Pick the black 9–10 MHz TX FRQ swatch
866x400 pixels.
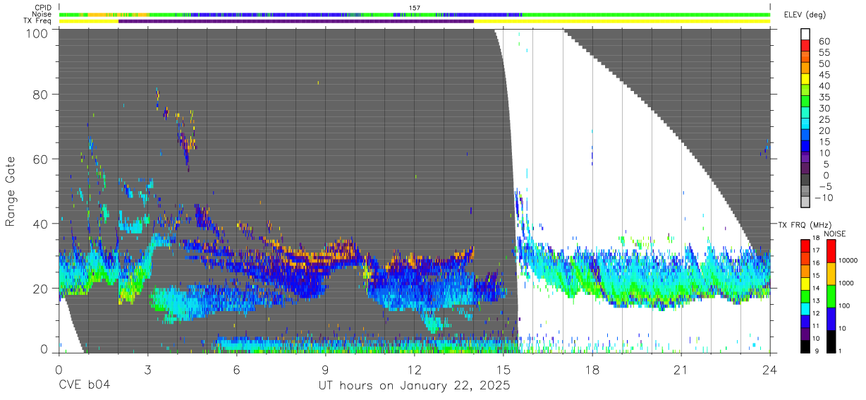tap(805, 346)
